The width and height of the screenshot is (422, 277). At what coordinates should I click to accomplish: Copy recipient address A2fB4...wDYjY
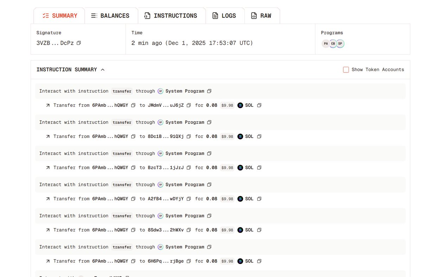[x=189, y=199]
